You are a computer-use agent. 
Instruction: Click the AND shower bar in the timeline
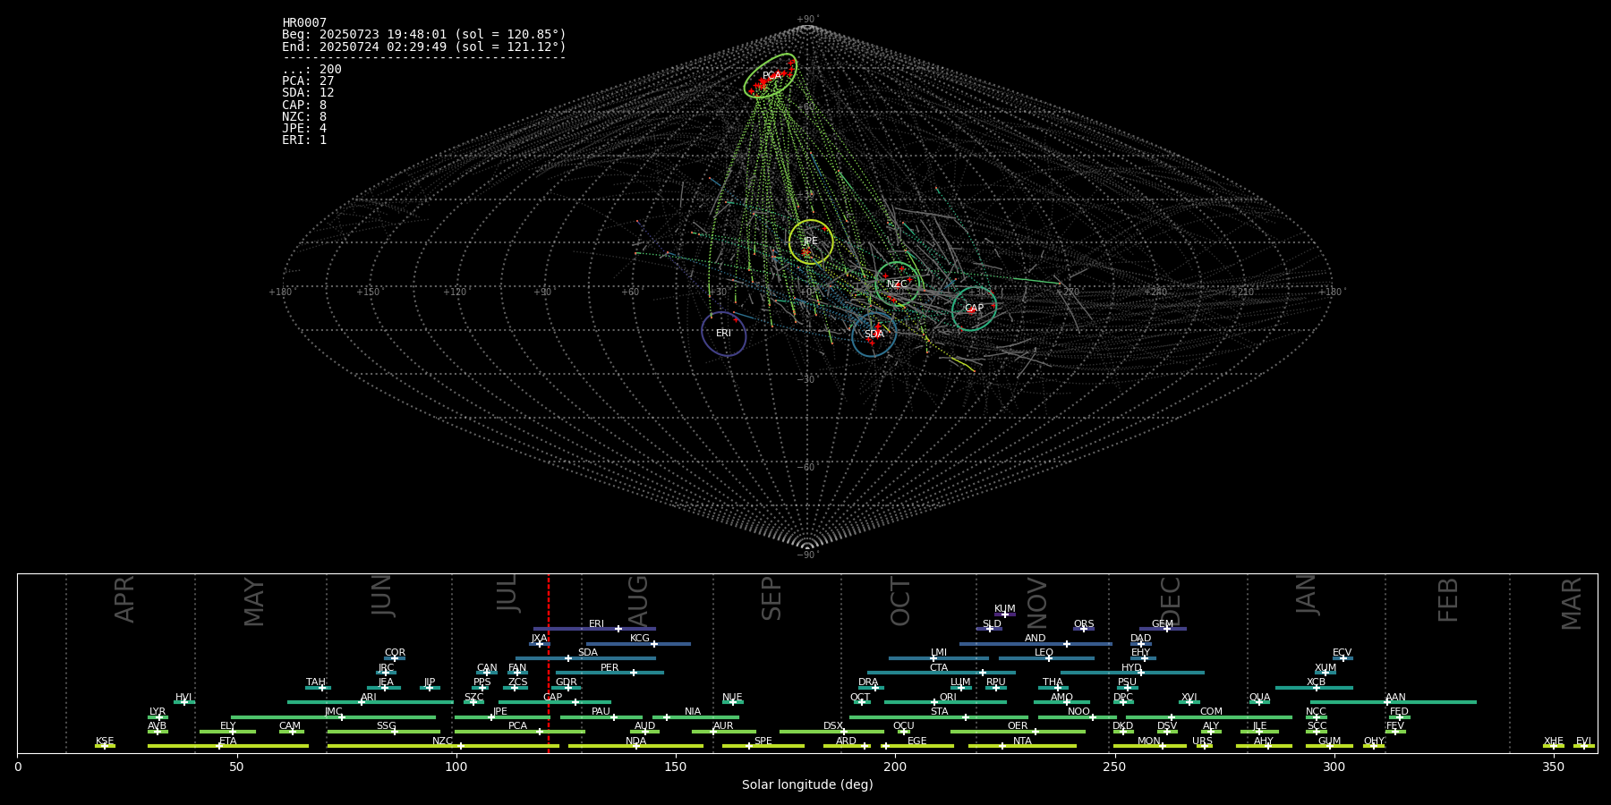tap(1036, 644)
